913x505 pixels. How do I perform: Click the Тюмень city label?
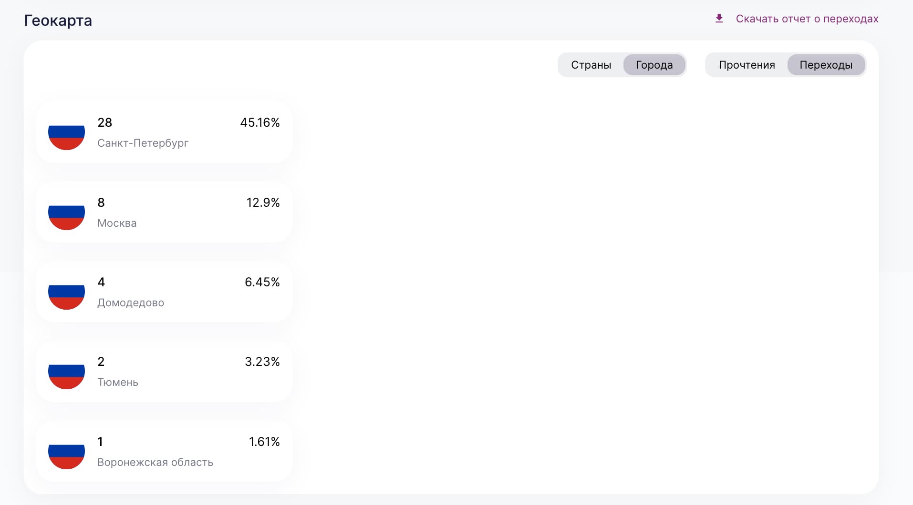point(117,382)
